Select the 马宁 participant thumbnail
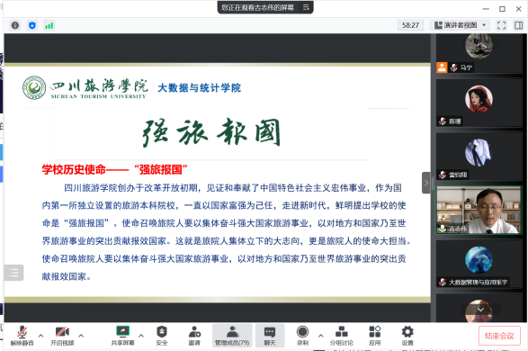The width and height of the screenshot is (528, 351). click(x=479, y=53)
